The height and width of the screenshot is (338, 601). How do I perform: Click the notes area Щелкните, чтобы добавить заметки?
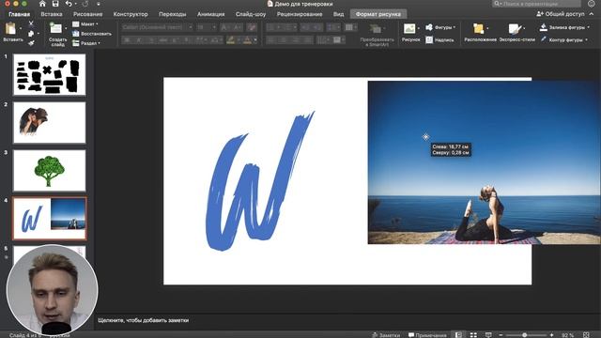point(144,320)
